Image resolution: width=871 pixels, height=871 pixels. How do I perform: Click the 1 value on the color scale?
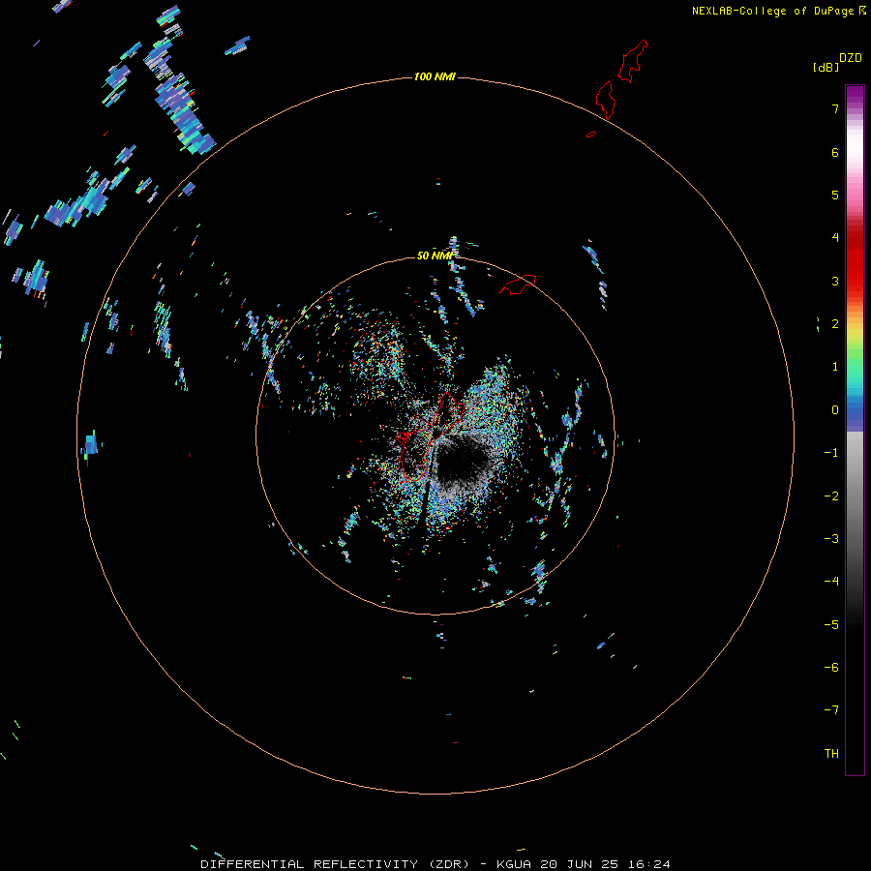coord(835,367)
